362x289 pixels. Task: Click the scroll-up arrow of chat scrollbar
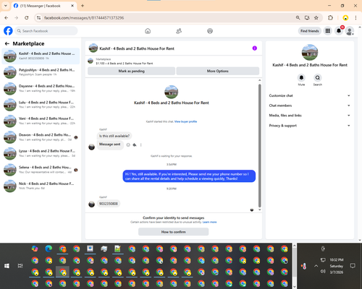(260, 80)
